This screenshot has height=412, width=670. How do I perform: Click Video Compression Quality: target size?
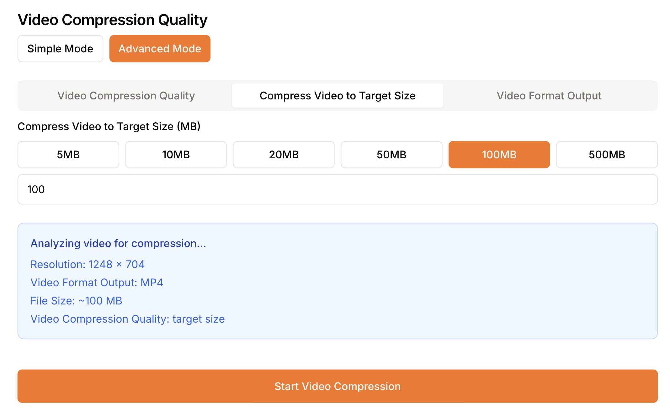127,319
